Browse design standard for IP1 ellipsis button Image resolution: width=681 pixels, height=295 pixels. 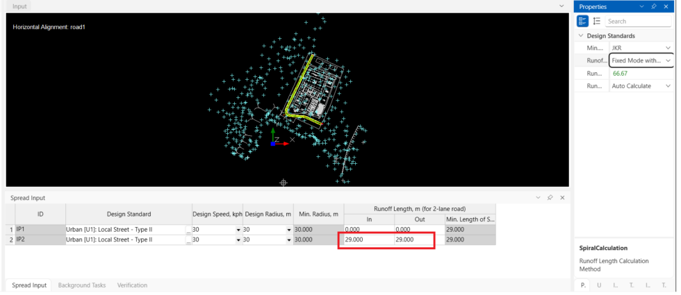click(188, 230)
